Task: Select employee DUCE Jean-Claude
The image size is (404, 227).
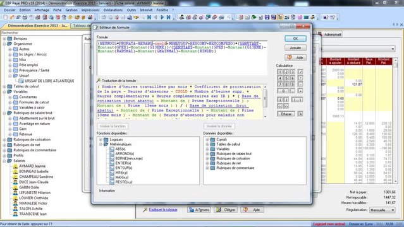Action: (34, 182)
